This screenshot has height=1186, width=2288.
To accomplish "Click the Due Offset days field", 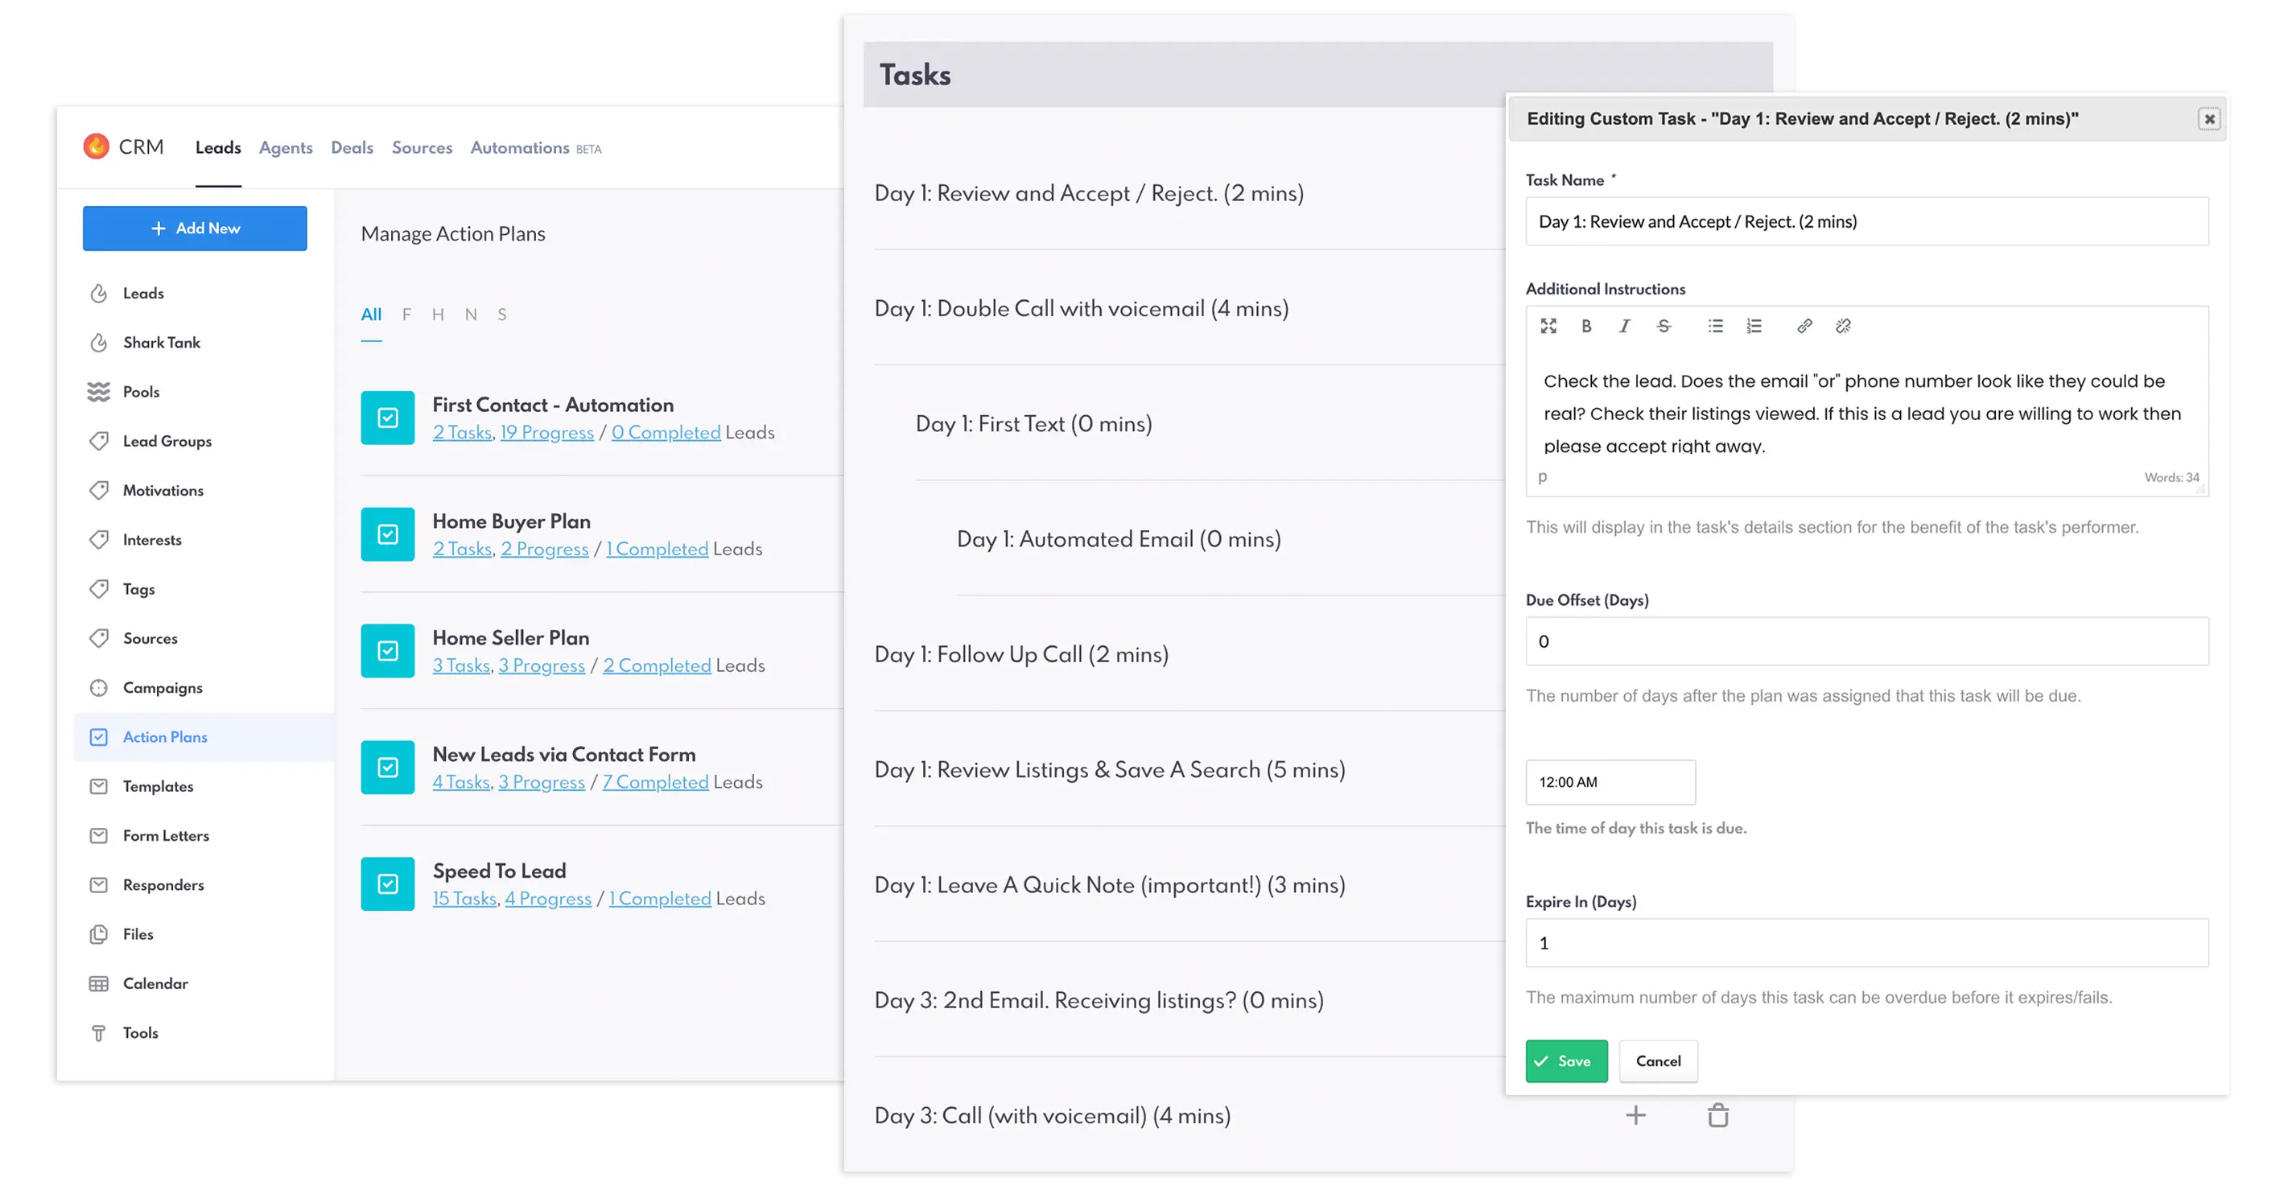I will pyautogui.click(x=1866, y=641).
